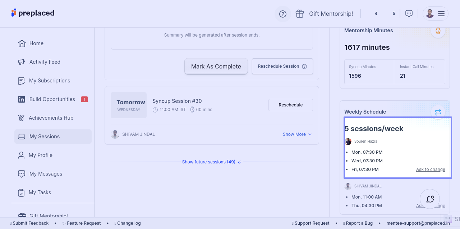This screenshot has width=460, height=229.
Task: Click Ask to change for Souren Hazra
Action: click(x=431, y=170)
